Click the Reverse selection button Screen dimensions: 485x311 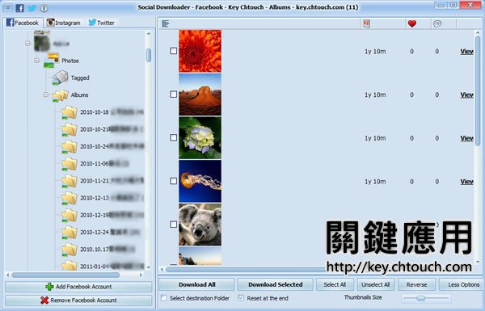point(416,284)
